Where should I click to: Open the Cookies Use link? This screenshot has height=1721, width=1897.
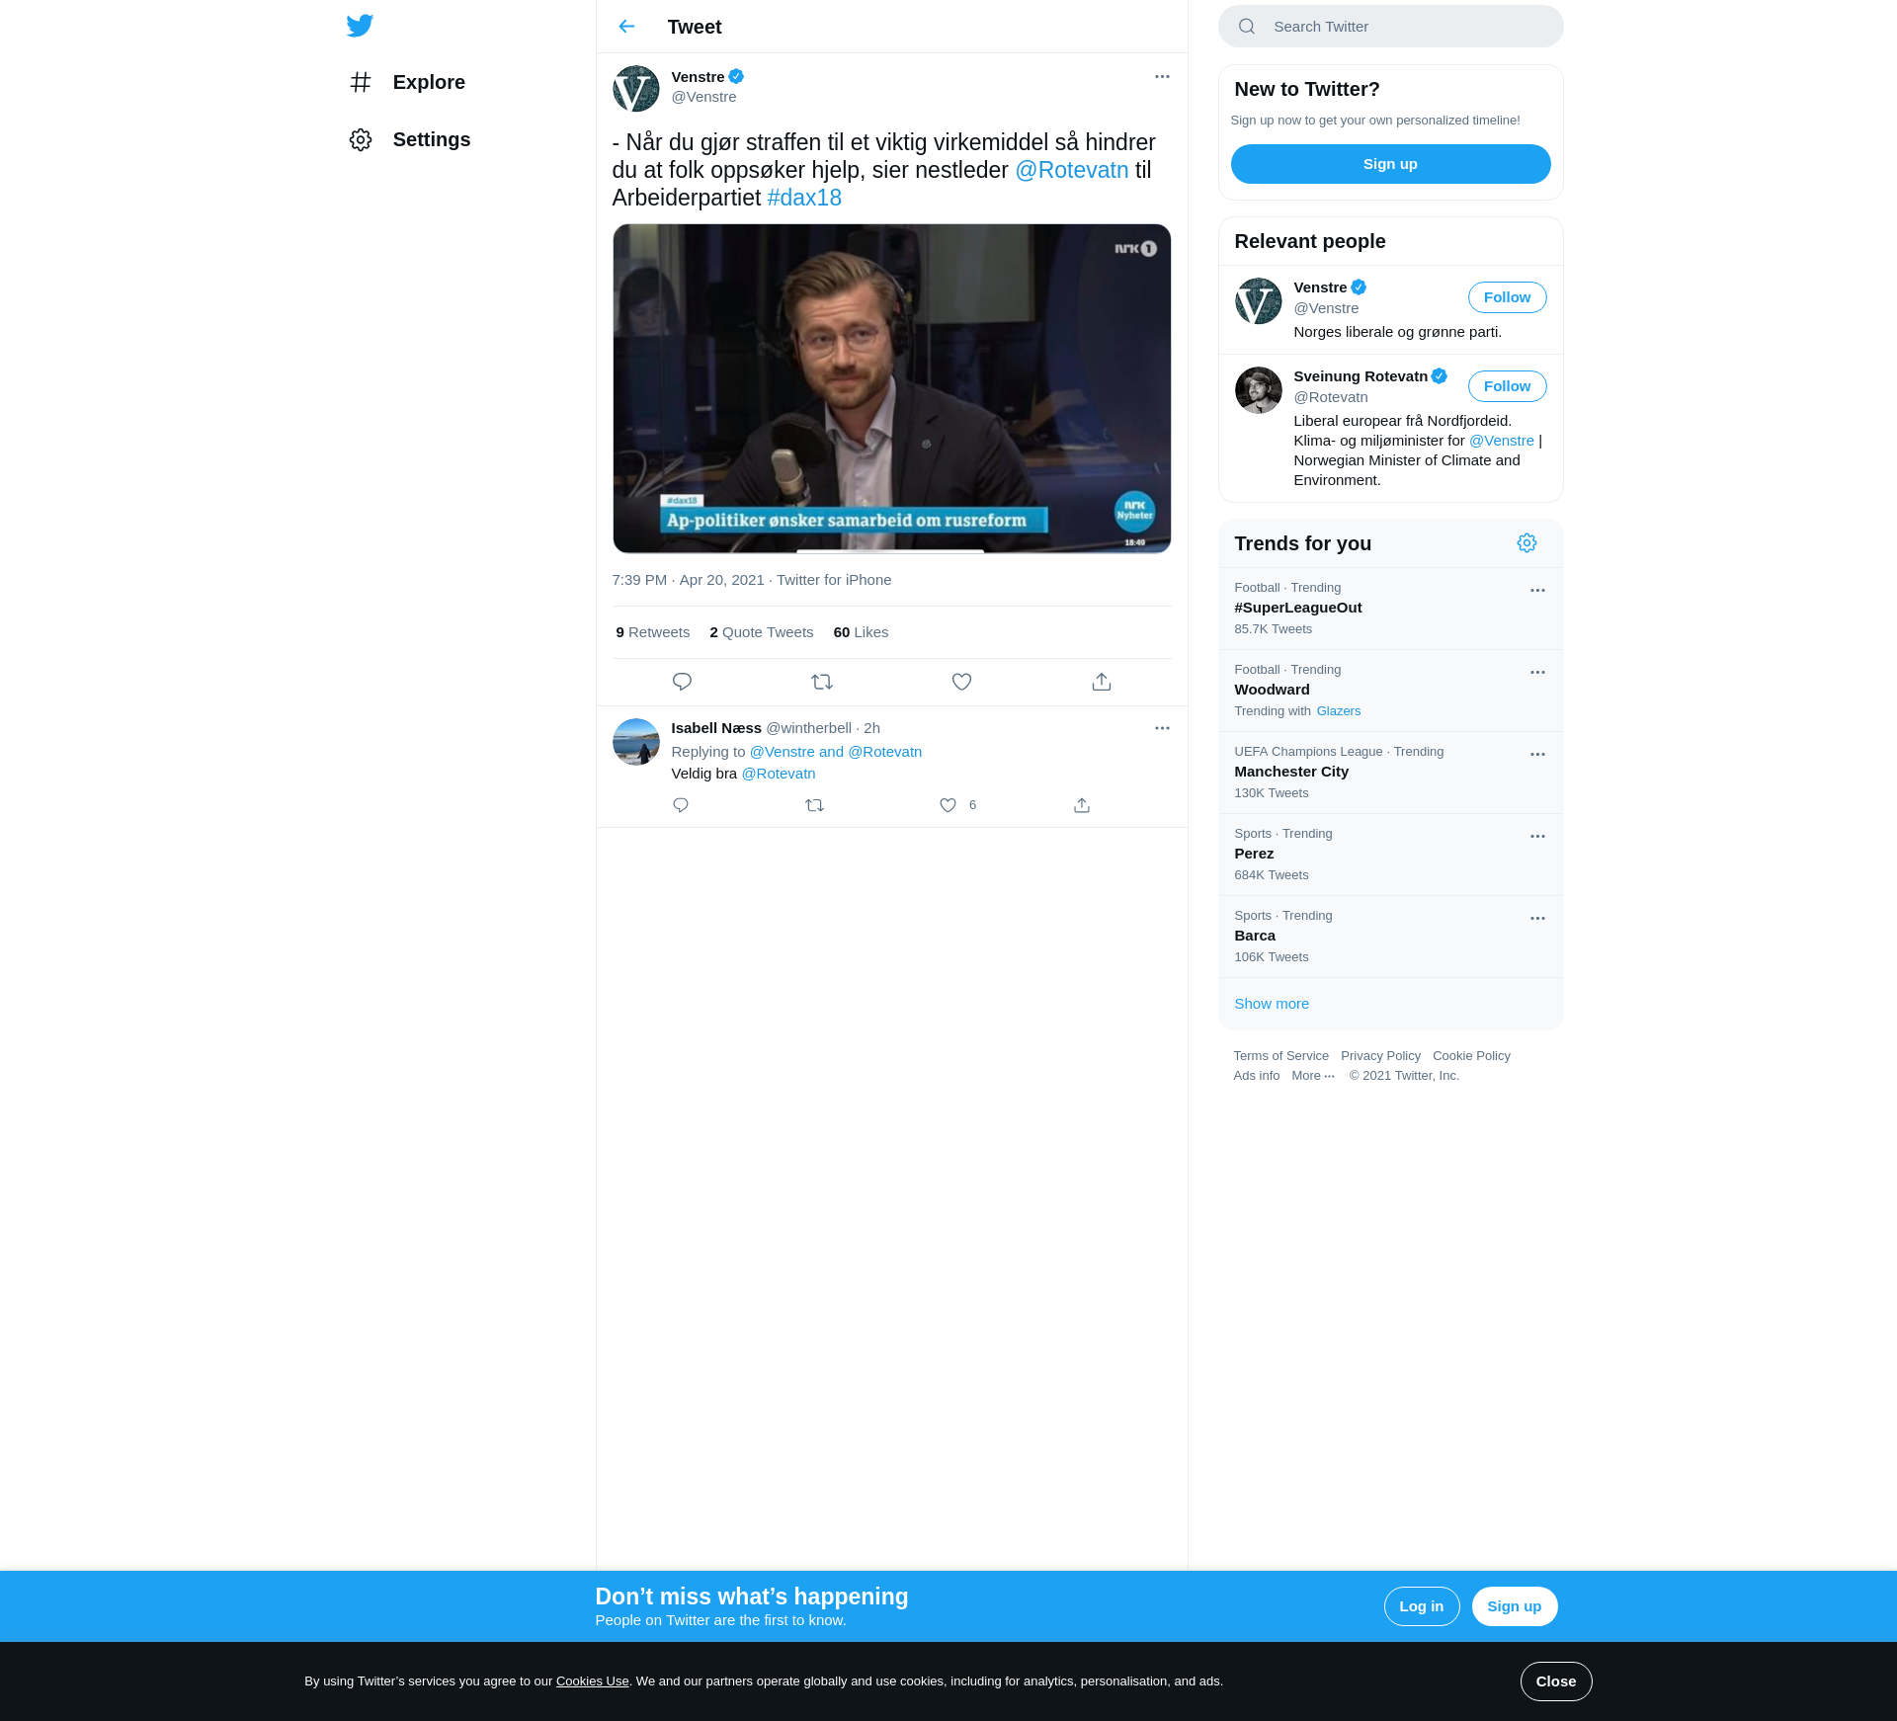(592, 1681)
